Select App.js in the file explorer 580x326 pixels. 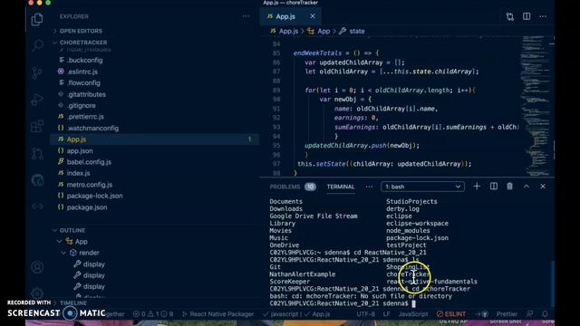point(155,139)
